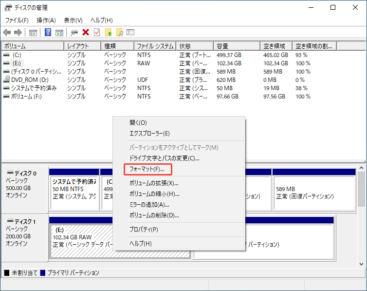Sort by 種類 column header
This screenshot has width=367, height=291.
117,46
